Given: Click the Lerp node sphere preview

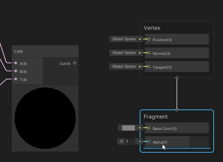Looking at the screenshot, I should click(45, 118).
